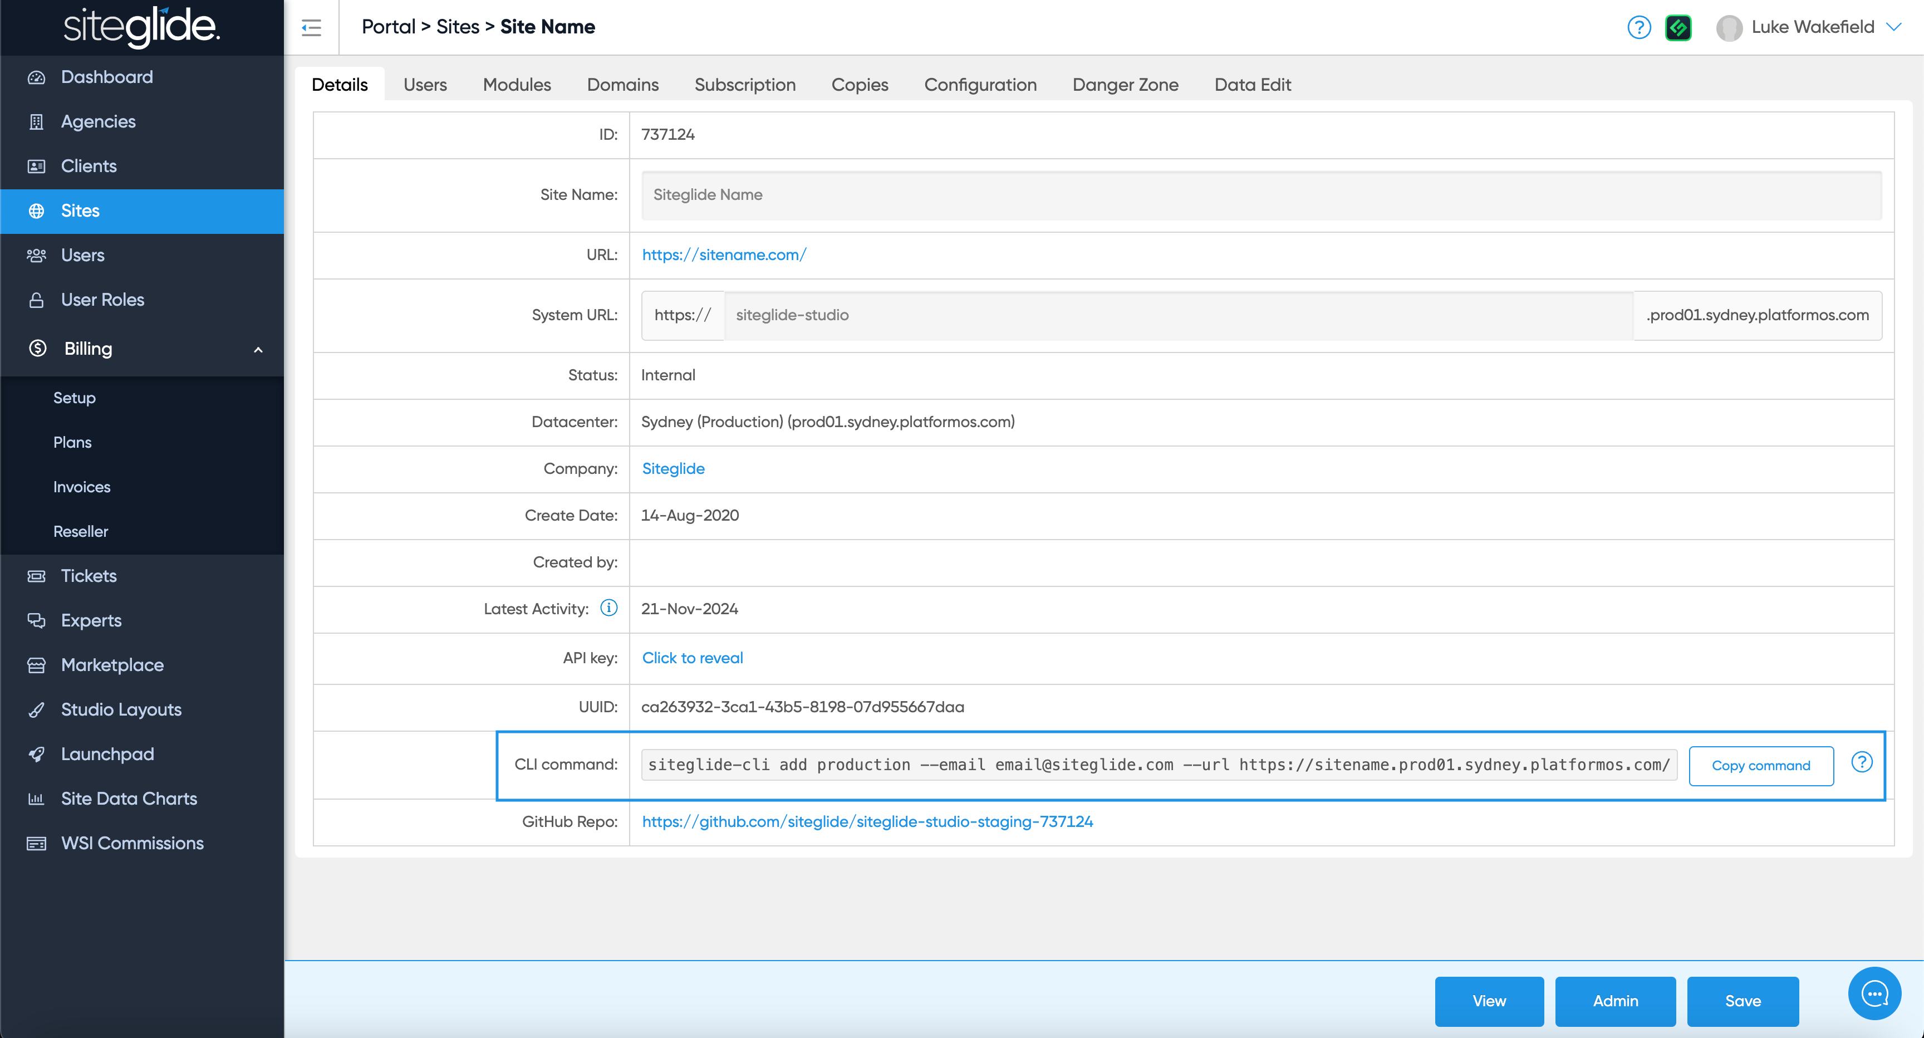Click the Site Data Charts bar icon
The height and width of the screenshot is (1038, 1924).
click(36, 799)
